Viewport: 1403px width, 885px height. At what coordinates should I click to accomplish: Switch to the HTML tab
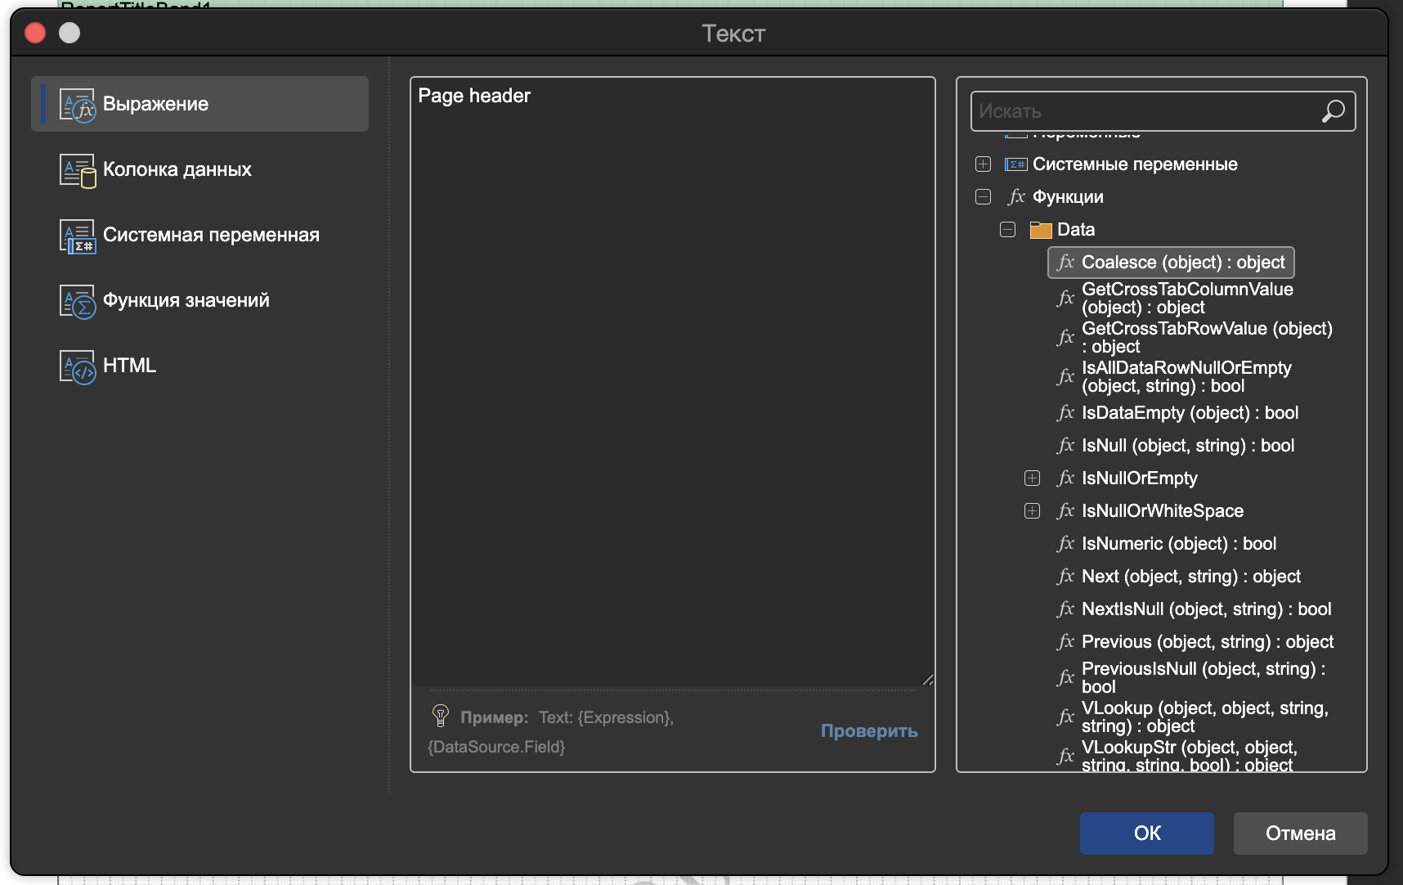(x=199, y=366)
